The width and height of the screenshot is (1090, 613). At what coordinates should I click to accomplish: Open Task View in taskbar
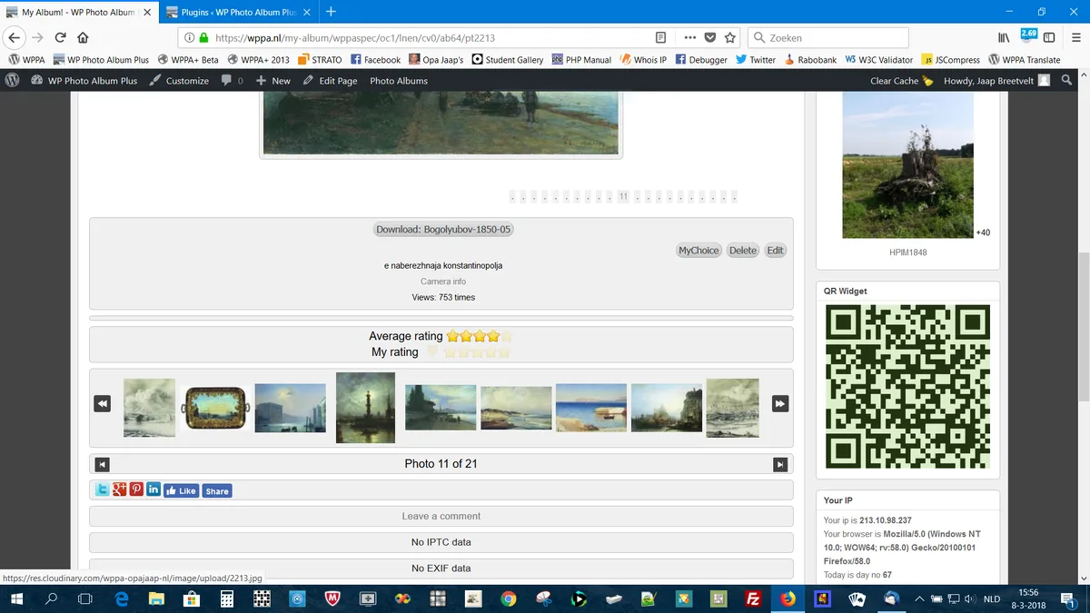(84, 598)
